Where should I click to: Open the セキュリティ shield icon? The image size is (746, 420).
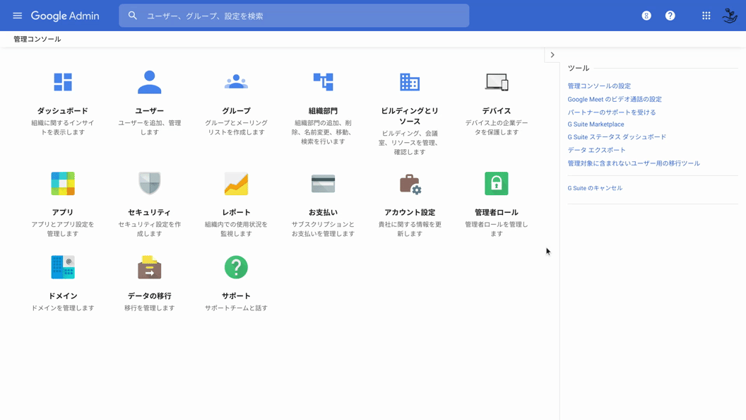coord(149,183)
